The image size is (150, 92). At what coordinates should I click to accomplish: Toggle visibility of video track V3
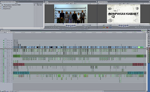point(4,43)
